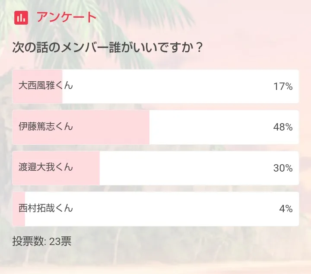Click the question 次の話のメンバー誰がいいですか？
The height and width of the screenshot is (274, 311).
(108, 48)
